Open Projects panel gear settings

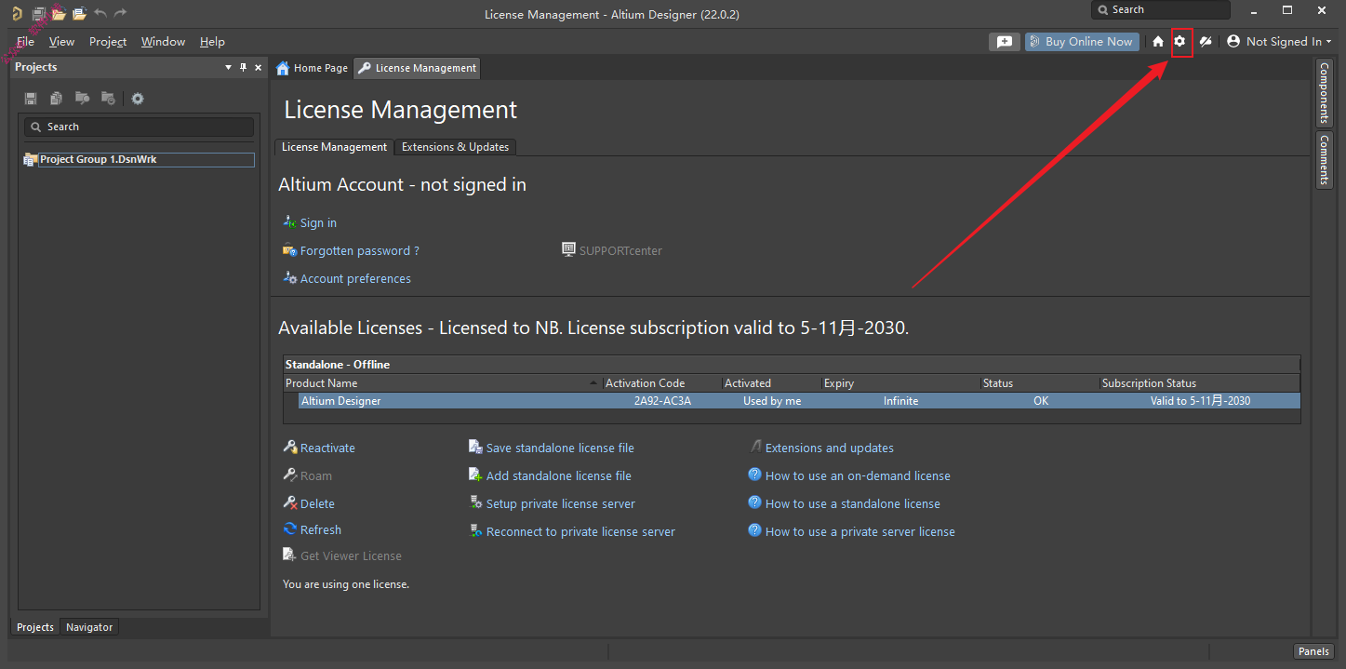point(138,99)
